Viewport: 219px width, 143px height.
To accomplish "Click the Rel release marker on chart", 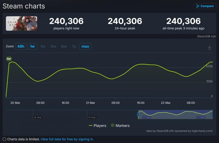I will pyautogui.click(x=9, y=59).
